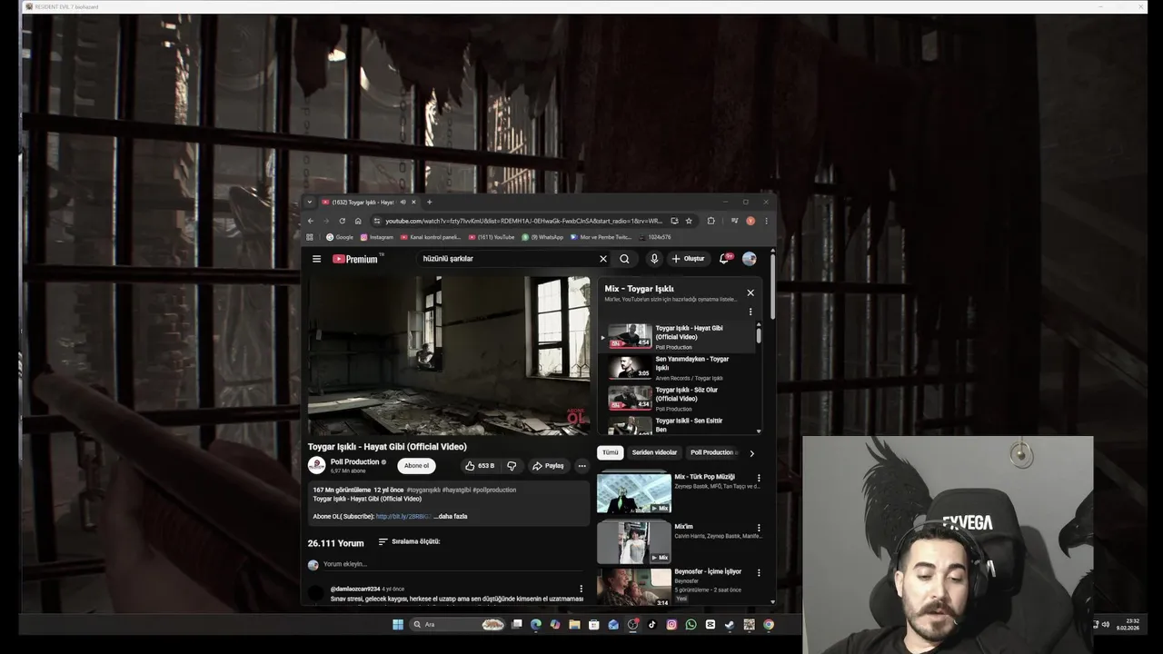Image resolution: width=1163 pixels, height=654 pixels.
Task: Play Sen Yanımdayken from the playlist
Action: coord(680,367)
